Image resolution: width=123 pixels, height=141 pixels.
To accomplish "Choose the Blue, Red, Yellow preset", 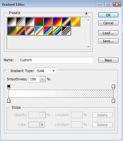I will (x=57, y=22).
